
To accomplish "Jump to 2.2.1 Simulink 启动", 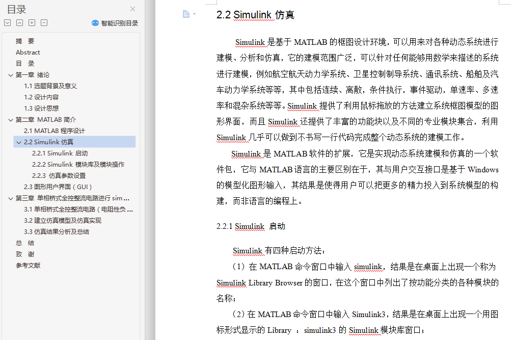I will 60,153.
